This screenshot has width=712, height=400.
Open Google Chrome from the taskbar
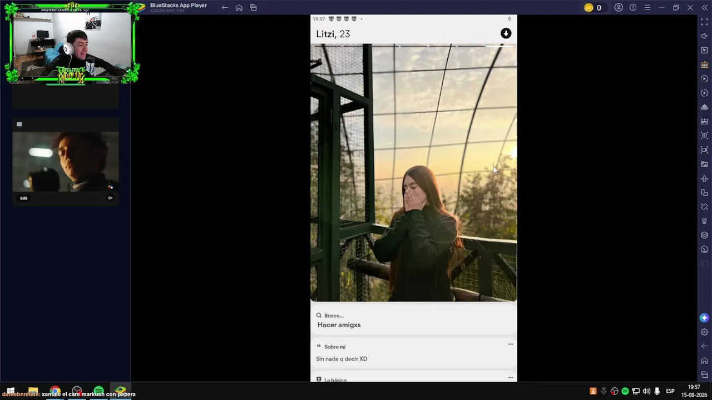(x=55, y=391)
